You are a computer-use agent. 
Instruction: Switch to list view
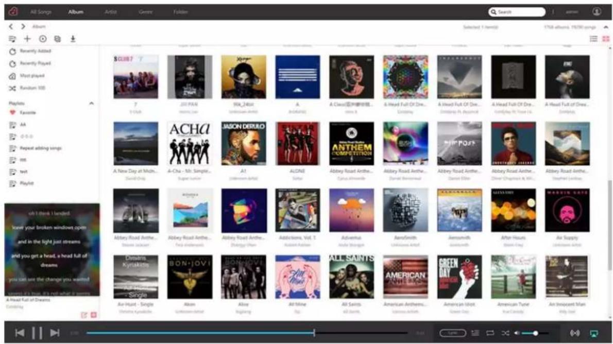593,39
